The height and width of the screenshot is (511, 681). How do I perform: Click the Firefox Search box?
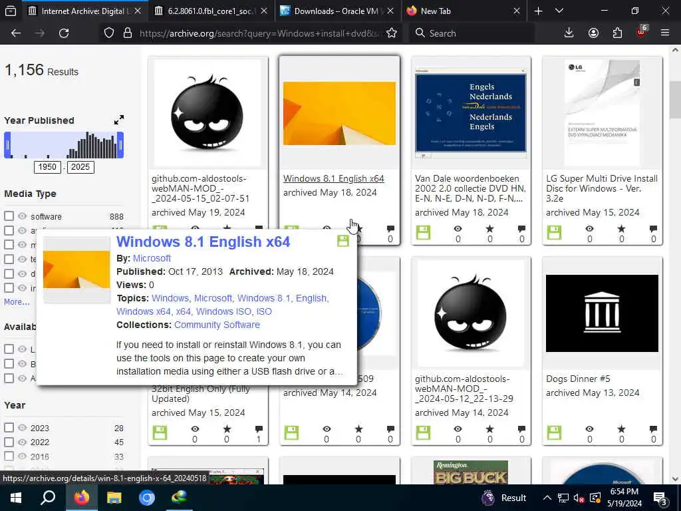(472, 33)
